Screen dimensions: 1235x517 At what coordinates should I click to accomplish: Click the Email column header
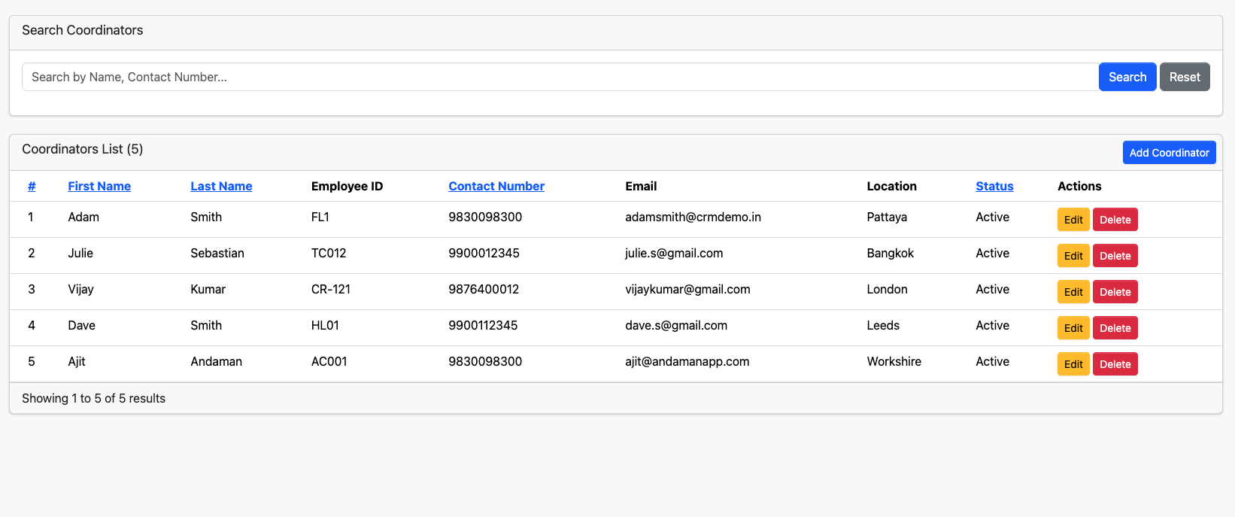(641, 186)
